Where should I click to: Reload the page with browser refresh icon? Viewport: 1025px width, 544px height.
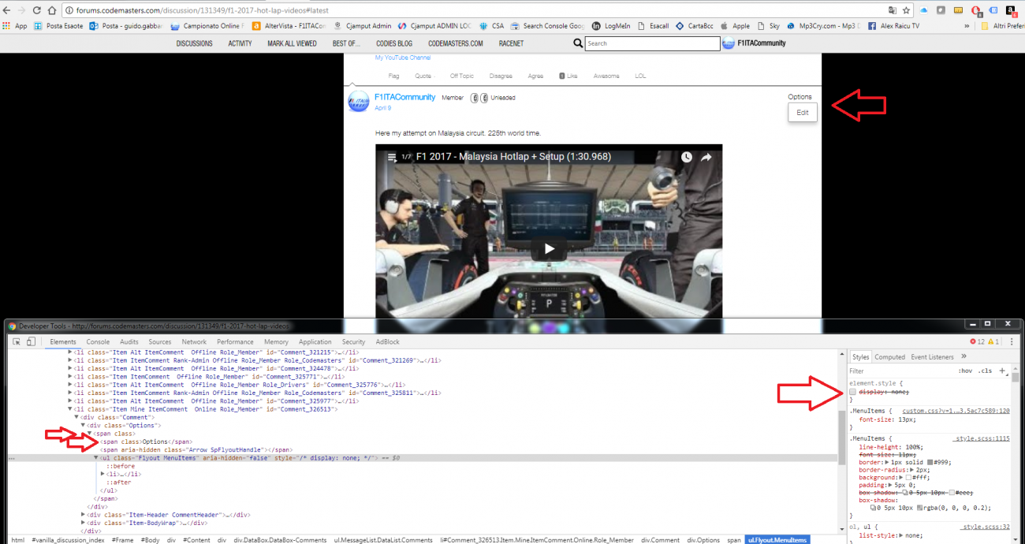pyautogui.click(x=36, y=10)
